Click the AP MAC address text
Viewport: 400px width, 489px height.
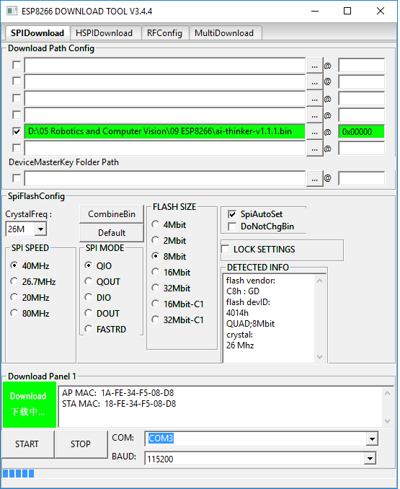[117, 393]
